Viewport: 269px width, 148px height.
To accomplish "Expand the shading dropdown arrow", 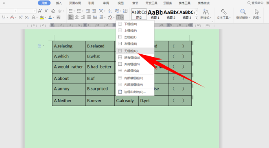I will tap(114, 17).
